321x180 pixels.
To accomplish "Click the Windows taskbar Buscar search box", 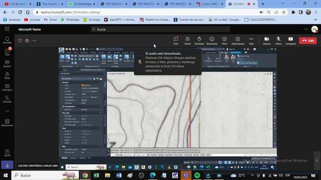I will (45, 175).
